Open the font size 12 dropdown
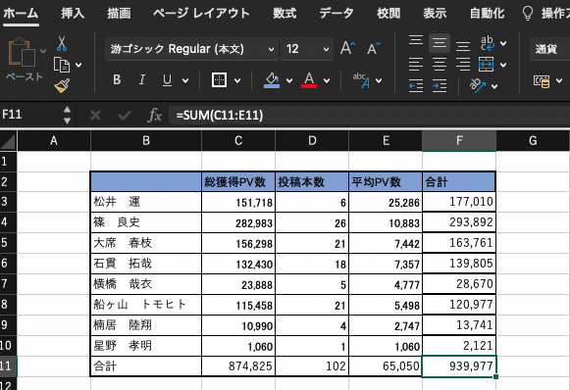570x390 pixels. (x=307, y=49)
